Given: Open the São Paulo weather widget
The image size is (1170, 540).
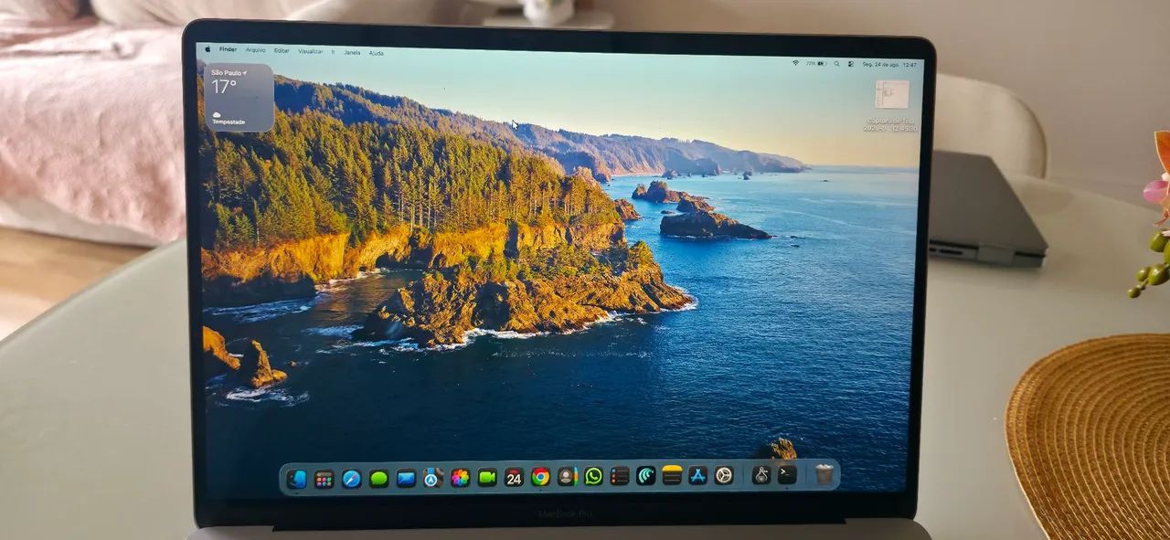Looking at the screenshot, I should 239,98.
